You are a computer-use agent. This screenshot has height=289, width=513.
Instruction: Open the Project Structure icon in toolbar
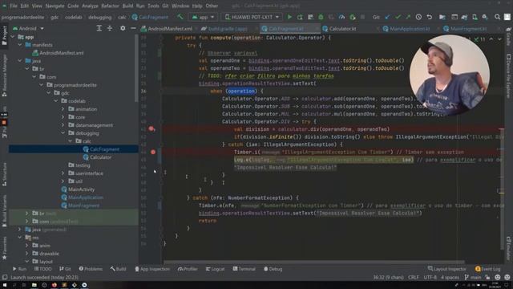pyautogui.click(x=442, y=17)
